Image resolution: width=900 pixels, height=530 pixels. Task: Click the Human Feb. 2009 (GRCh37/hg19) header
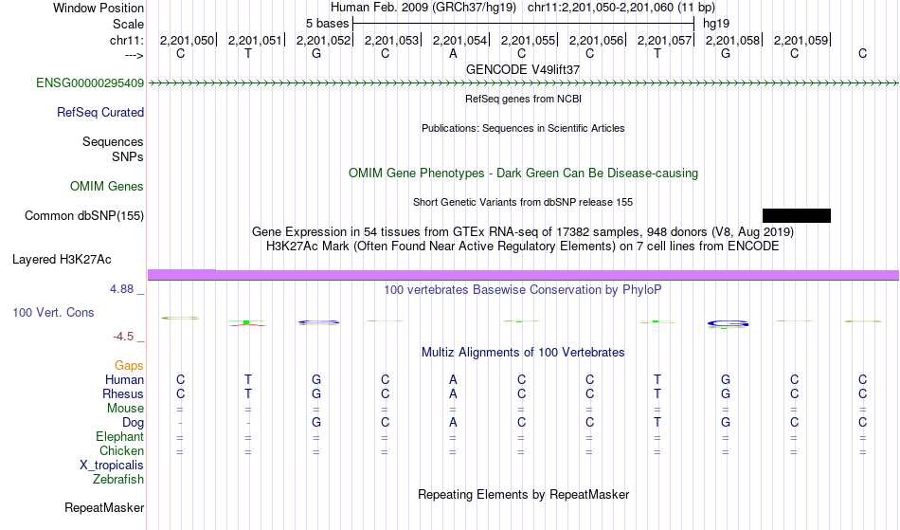423,8
